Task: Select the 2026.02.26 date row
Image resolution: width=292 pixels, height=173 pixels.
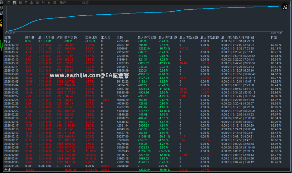Action: (11, 100)
